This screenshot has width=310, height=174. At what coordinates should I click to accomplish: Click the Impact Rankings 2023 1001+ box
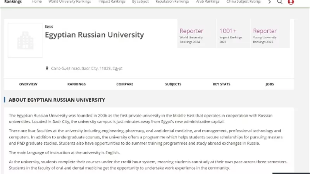234,34
